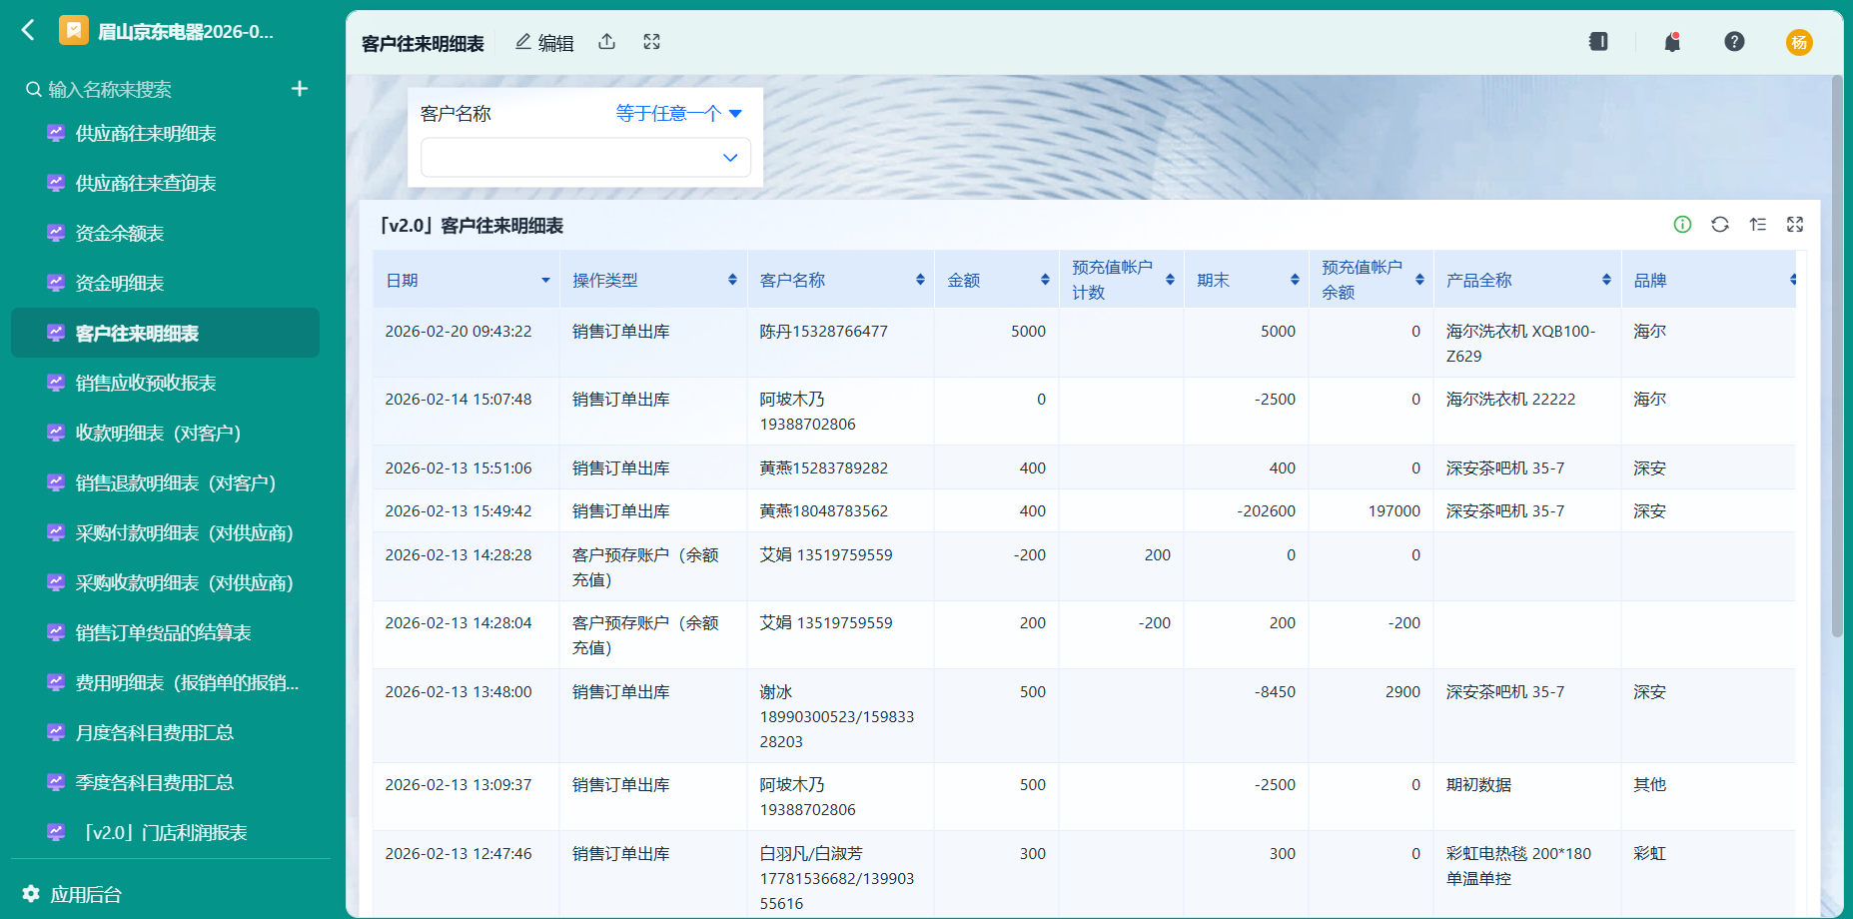Expand the table widget to fullscreen
1853x919 pixels.
(x=1795, y=225)
